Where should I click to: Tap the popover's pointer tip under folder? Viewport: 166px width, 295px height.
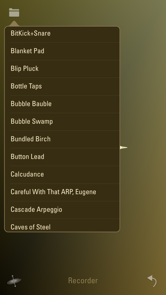pos(14,24)
